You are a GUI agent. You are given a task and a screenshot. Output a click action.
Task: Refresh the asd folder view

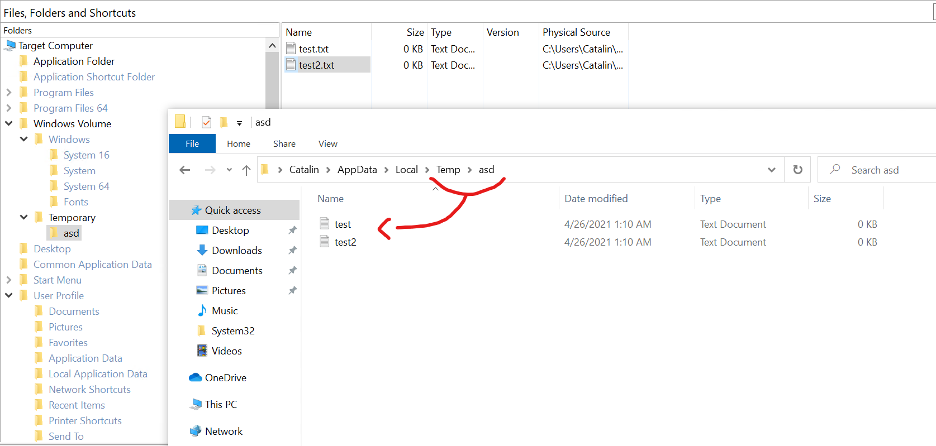coord(797,170)
